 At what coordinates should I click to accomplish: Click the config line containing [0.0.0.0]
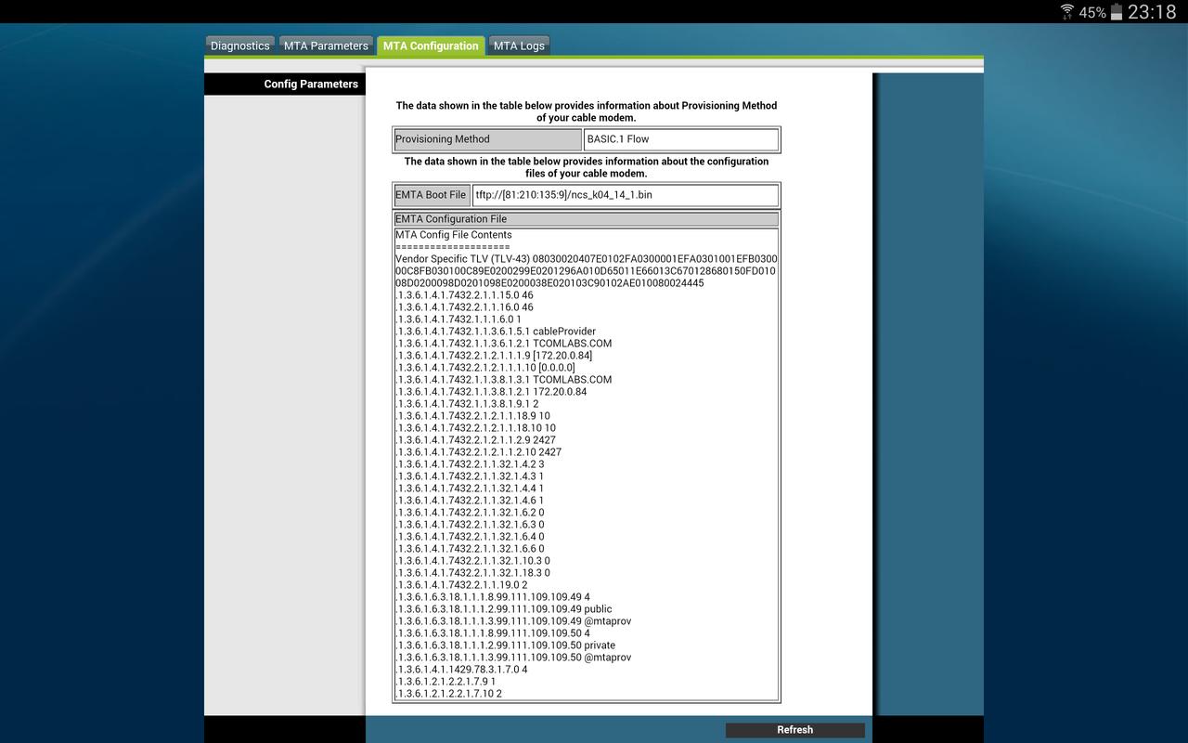pyautogui.click(x=485, y=368)
